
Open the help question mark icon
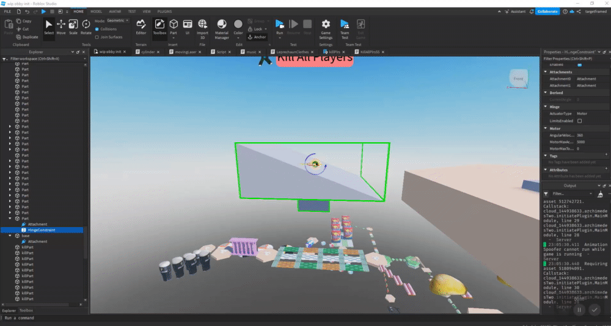click(565, 12)
